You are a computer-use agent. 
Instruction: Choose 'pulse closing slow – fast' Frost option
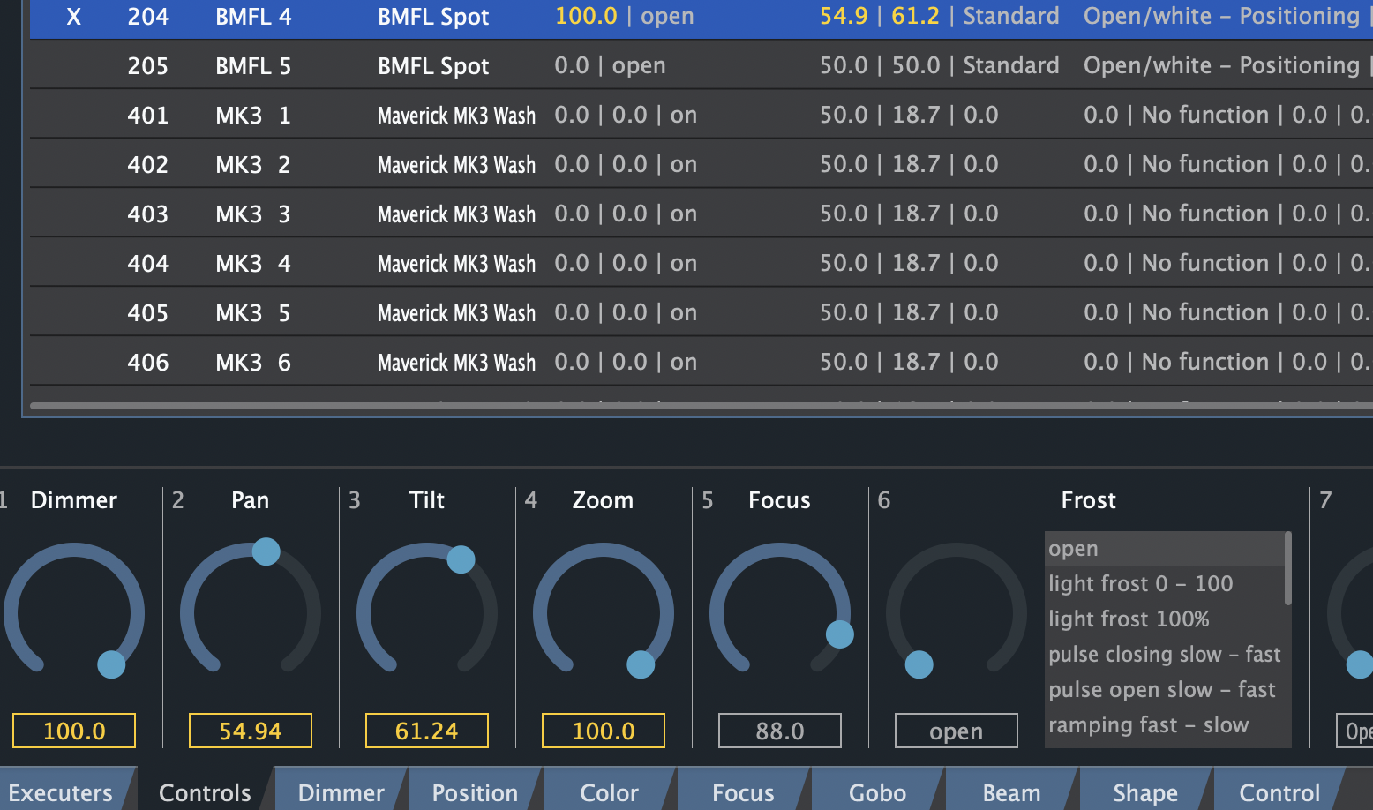click(1164, 654)
